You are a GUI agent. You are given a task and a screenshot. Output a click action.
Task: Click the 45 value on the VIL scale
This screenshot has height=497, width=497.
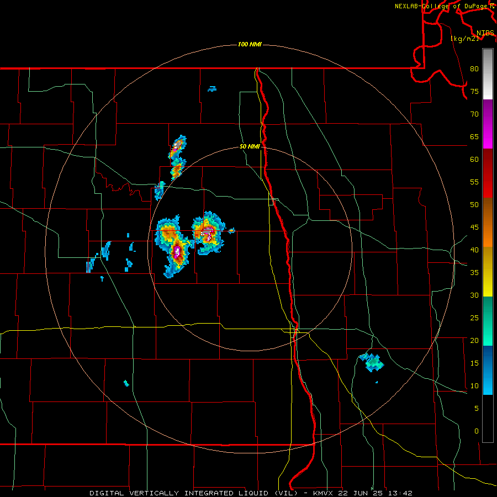(x=474, y=228)
